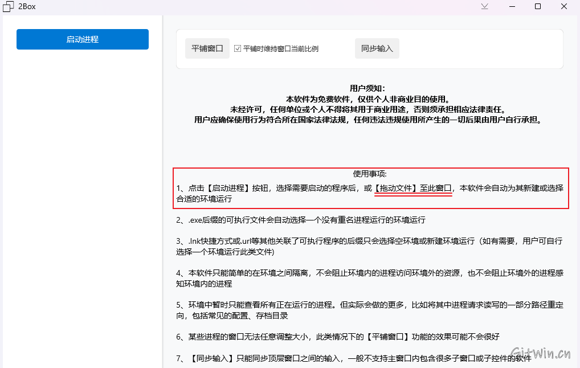Maximize the 2Box window
This screenshot has height=368, width=580.
[538, 7]
